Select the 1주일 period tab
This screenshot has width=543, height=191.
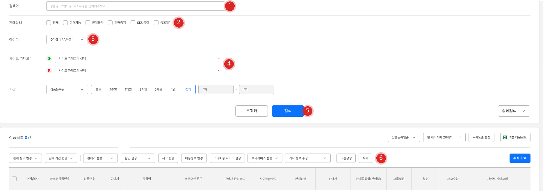113,89
